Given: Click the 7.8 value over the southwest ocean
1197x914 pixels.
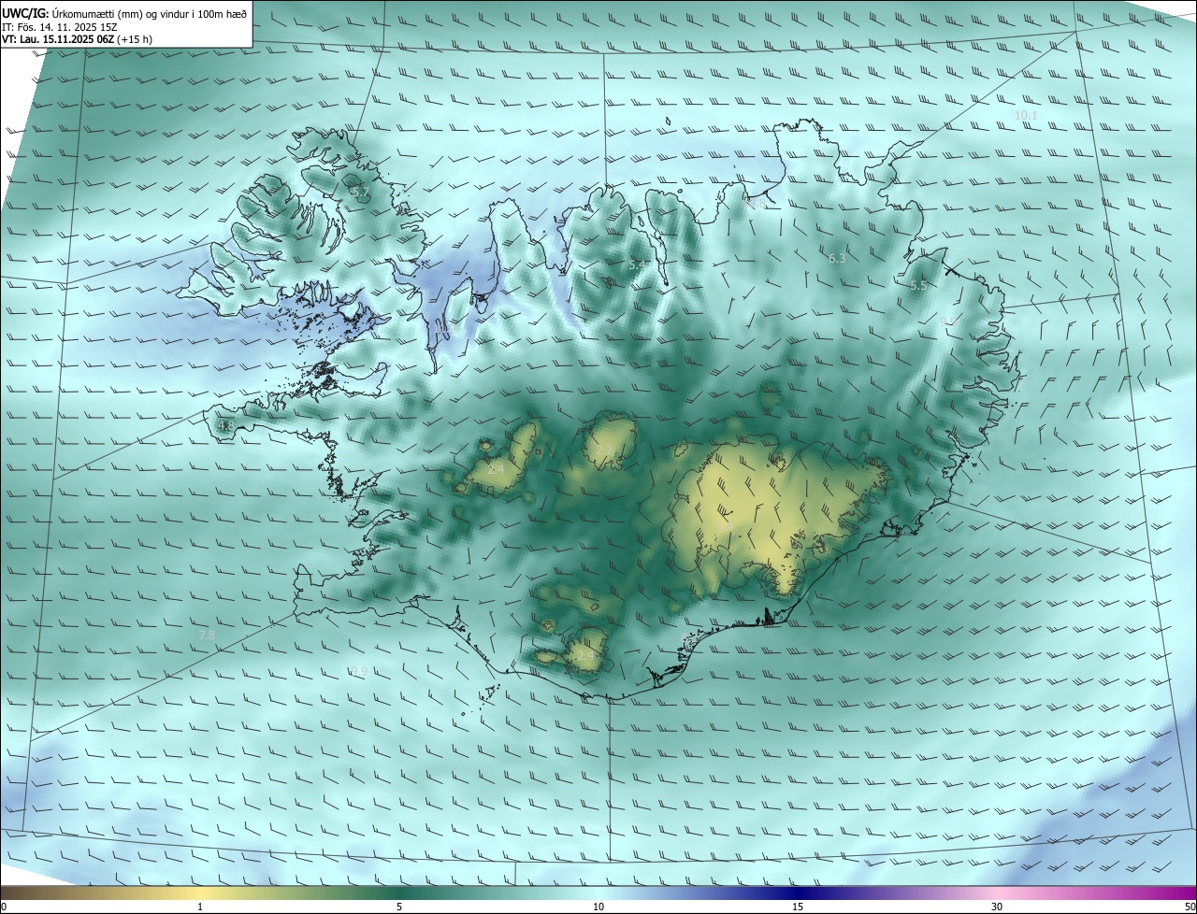Looking at the screenshot, I should click(207, 636).
